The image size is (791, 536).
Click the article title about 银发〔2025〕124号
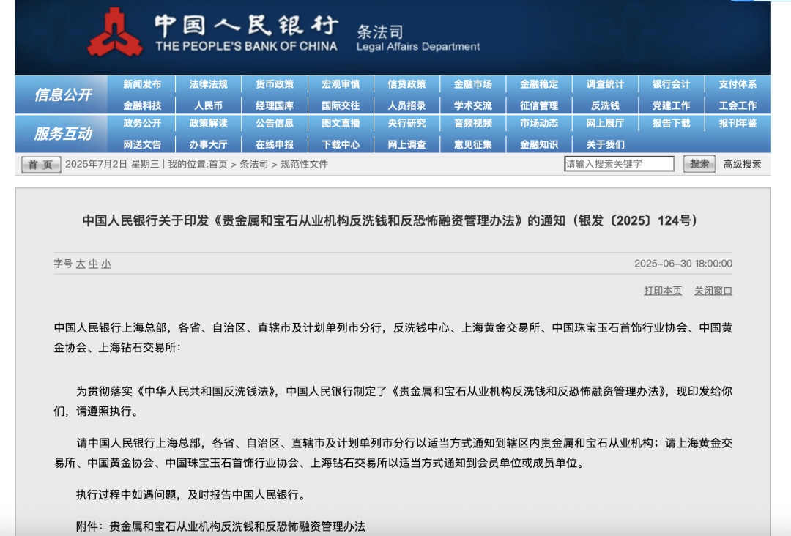pos(390,221)
